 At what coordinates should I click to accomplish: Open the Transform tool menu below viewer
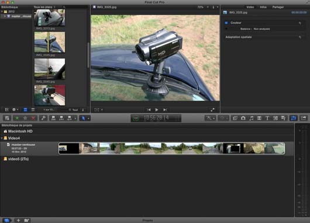[x=98, y=110]
